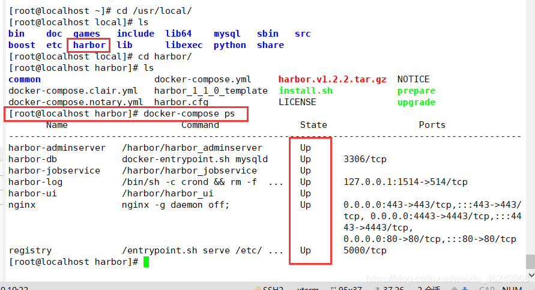Viewport: 535px width, 290px height.
Task: Click the '/harbor/harbor_adminserver' command text
Action: pyautogui.click(x=192, y=148)
